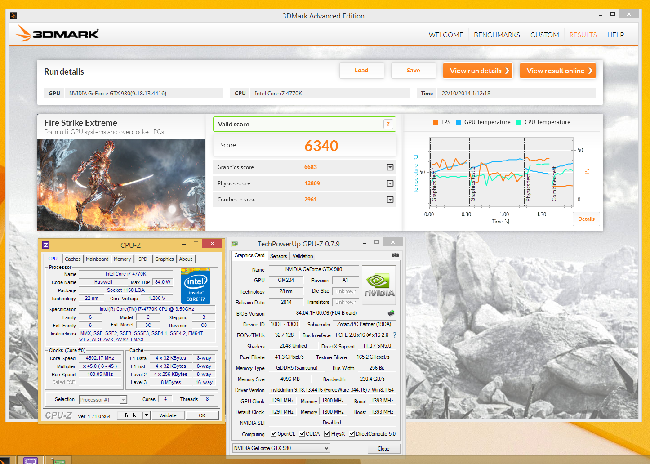This screenshot has height=464, width=650.
Task: Click the Intel Core i7 logo in CPU-Z
Action: point(196,286)
